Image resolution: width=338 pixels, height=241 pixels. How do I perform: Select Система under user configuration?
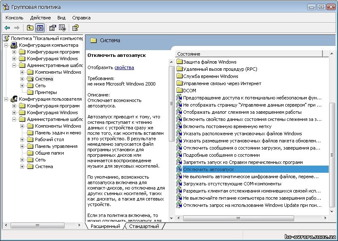[x=44, y=166]
